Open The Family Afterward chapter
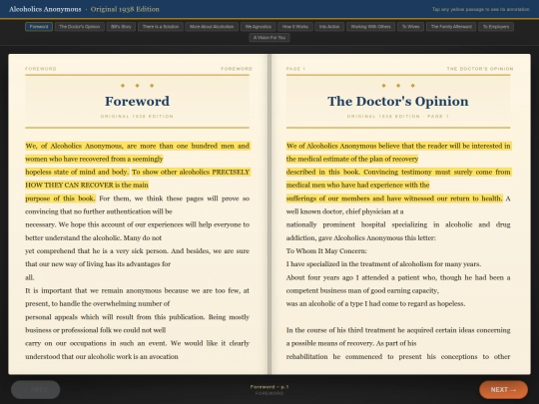 pos(451,27)
